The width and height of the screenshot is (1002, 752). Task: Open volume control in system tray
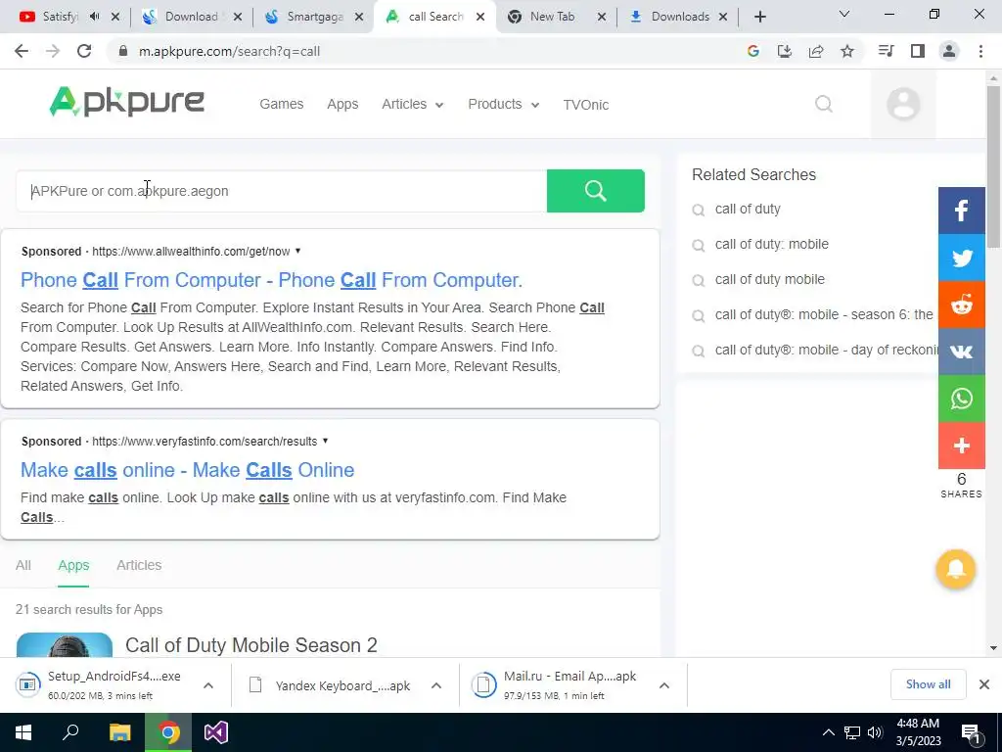(x=875, y=732)
